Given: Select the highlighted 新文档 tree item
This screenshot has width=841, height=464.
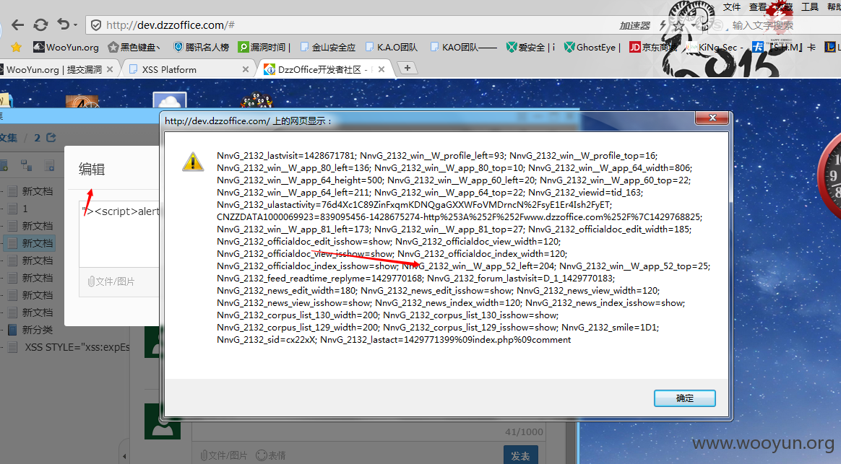Looking at the screenshot, I should (31, 243).
